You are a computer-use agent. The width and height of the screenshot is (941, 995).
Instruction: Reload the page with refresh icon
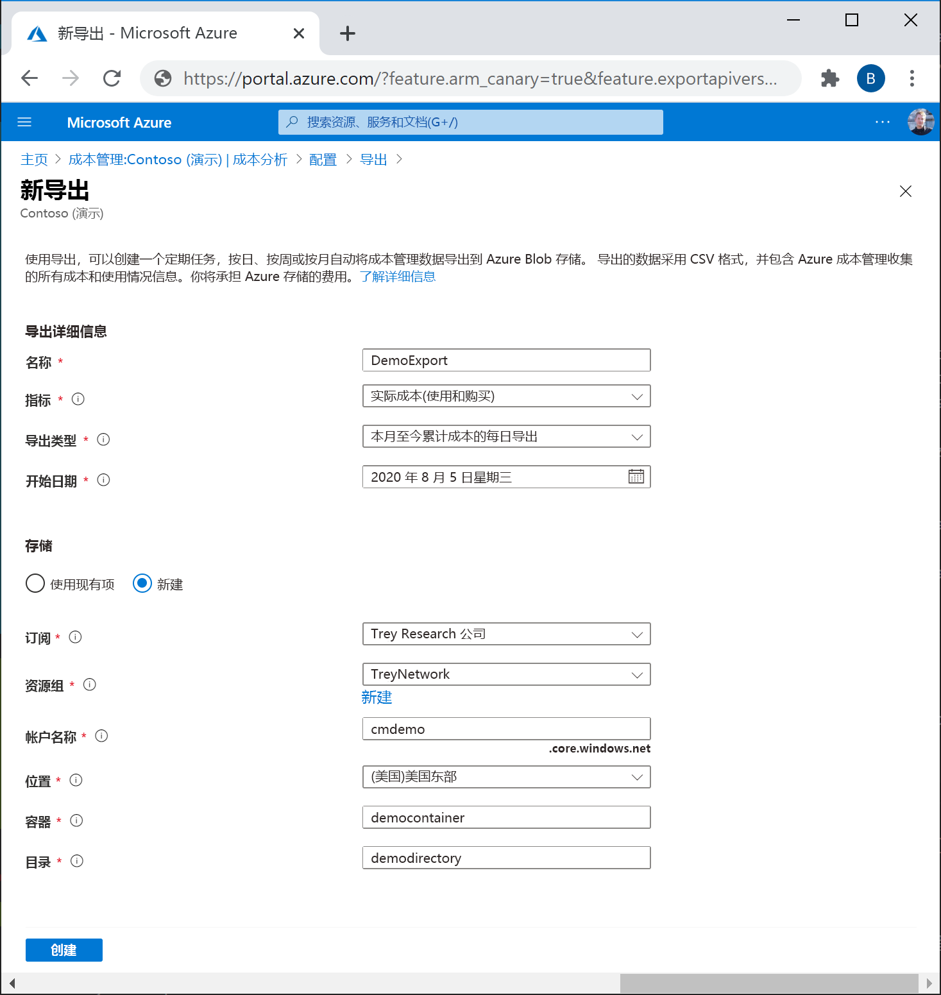click(x=112, y=78)
